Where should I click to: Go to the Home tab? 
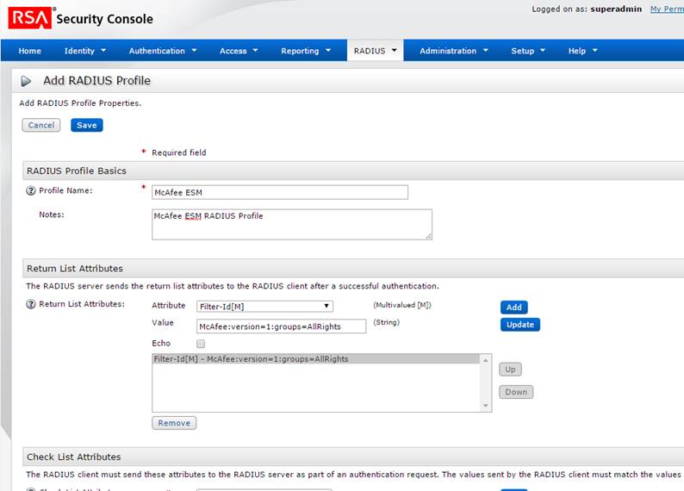coord(29,51)
